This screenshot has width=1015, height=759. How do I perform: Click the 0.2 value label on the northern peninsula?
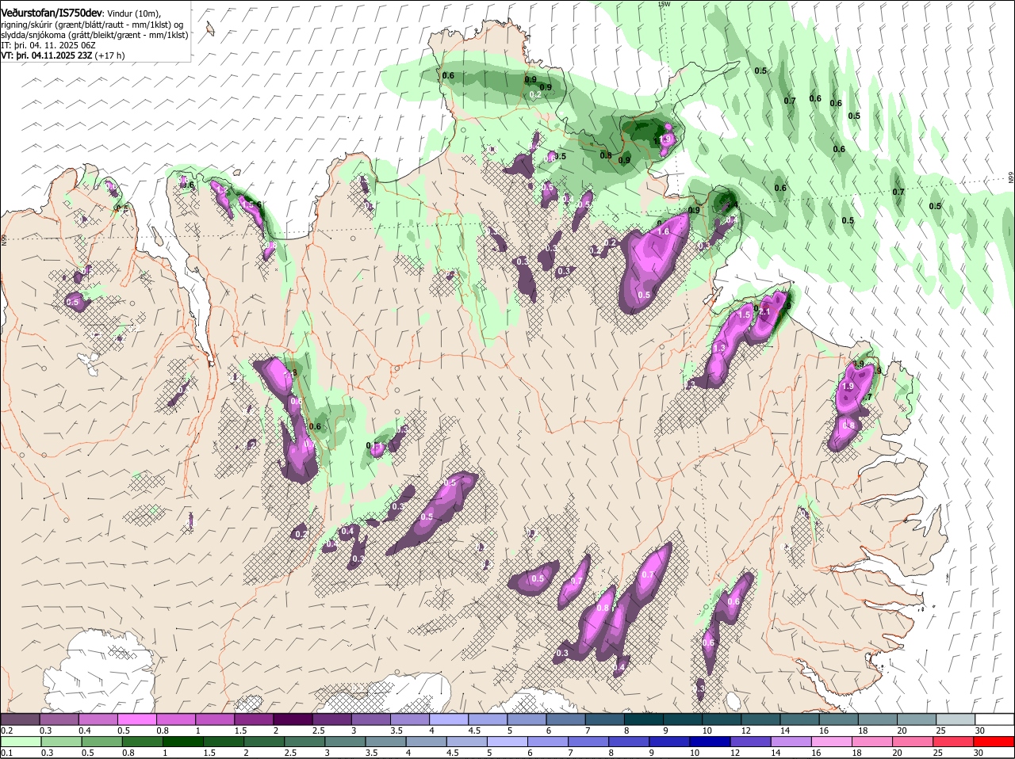[535, 95]
